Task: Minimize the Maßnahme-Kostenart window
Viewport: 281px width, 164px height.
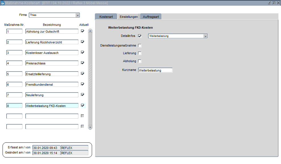Action: [x=269, y=3]
